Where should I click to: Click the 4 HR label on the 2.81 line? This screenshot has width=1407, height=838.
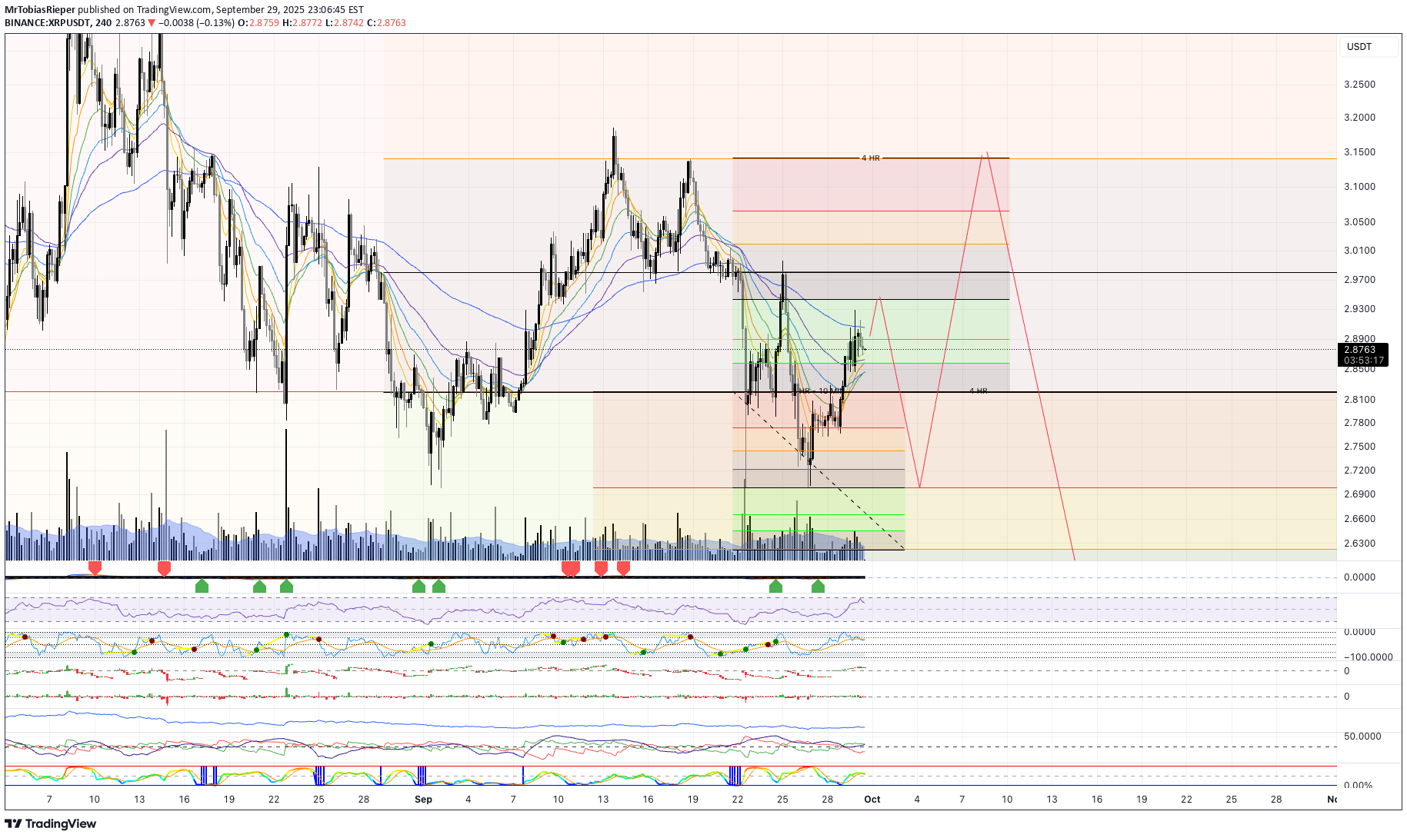[978, 391]
